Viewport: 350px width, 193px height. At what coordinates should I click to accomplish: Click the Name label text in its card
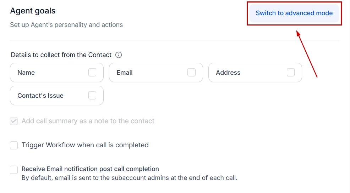coord(26,73)
